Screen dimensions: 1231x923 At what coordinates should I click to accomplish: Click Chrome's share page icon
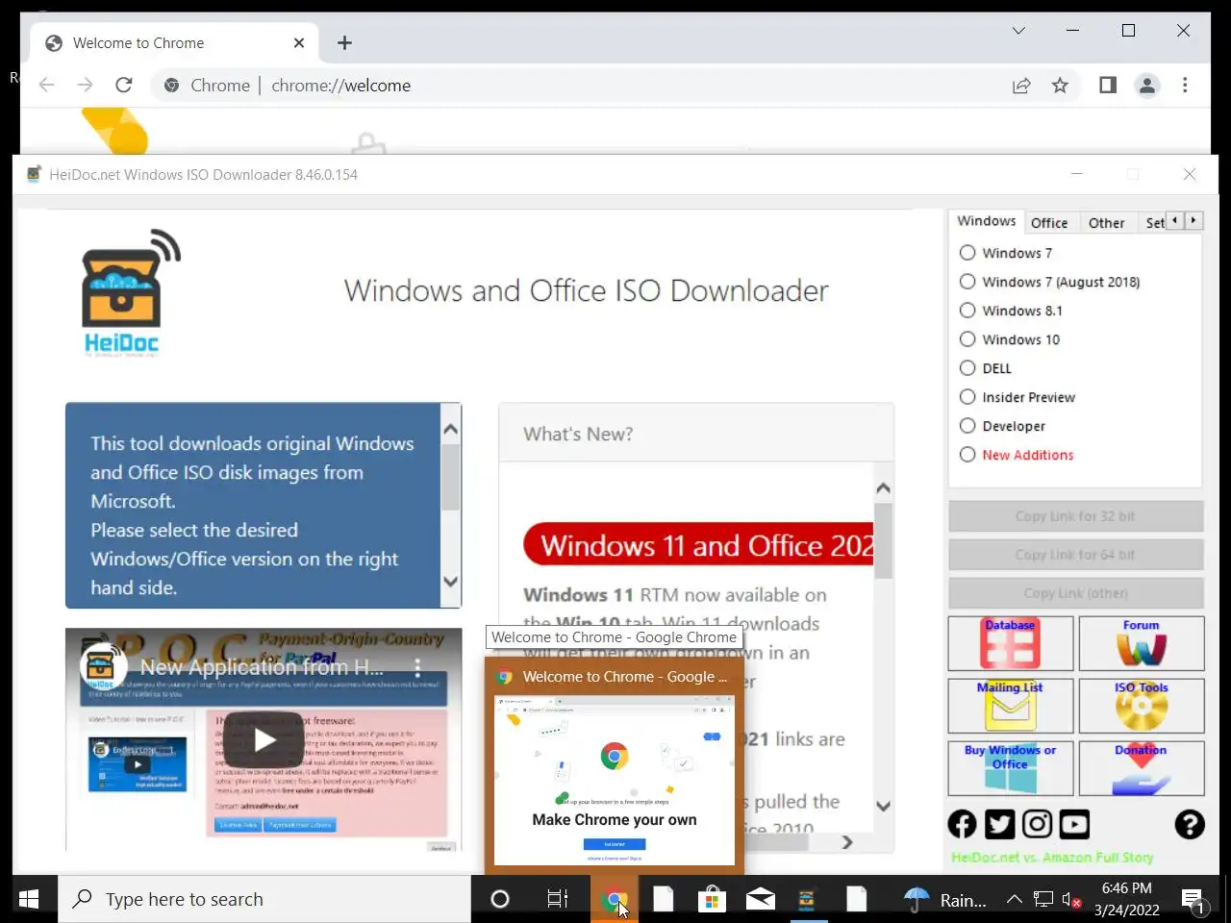pyautogui.click(x=1021, y=86)
